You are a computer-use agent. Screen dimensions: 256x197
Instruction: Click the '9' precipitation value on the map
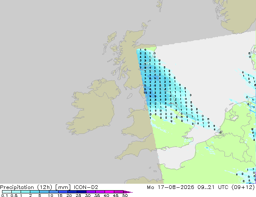click(150, 96)
